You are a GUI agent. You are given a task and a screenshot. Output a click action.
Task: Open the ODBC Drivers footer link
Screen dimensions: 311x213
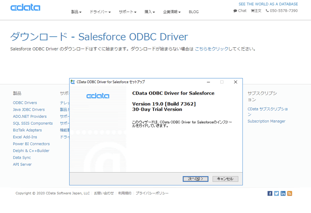click(25, 103)
